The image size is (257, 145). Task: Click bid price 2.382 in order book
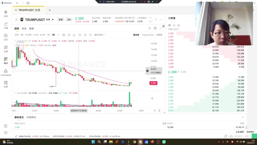(x=171, y=94)
